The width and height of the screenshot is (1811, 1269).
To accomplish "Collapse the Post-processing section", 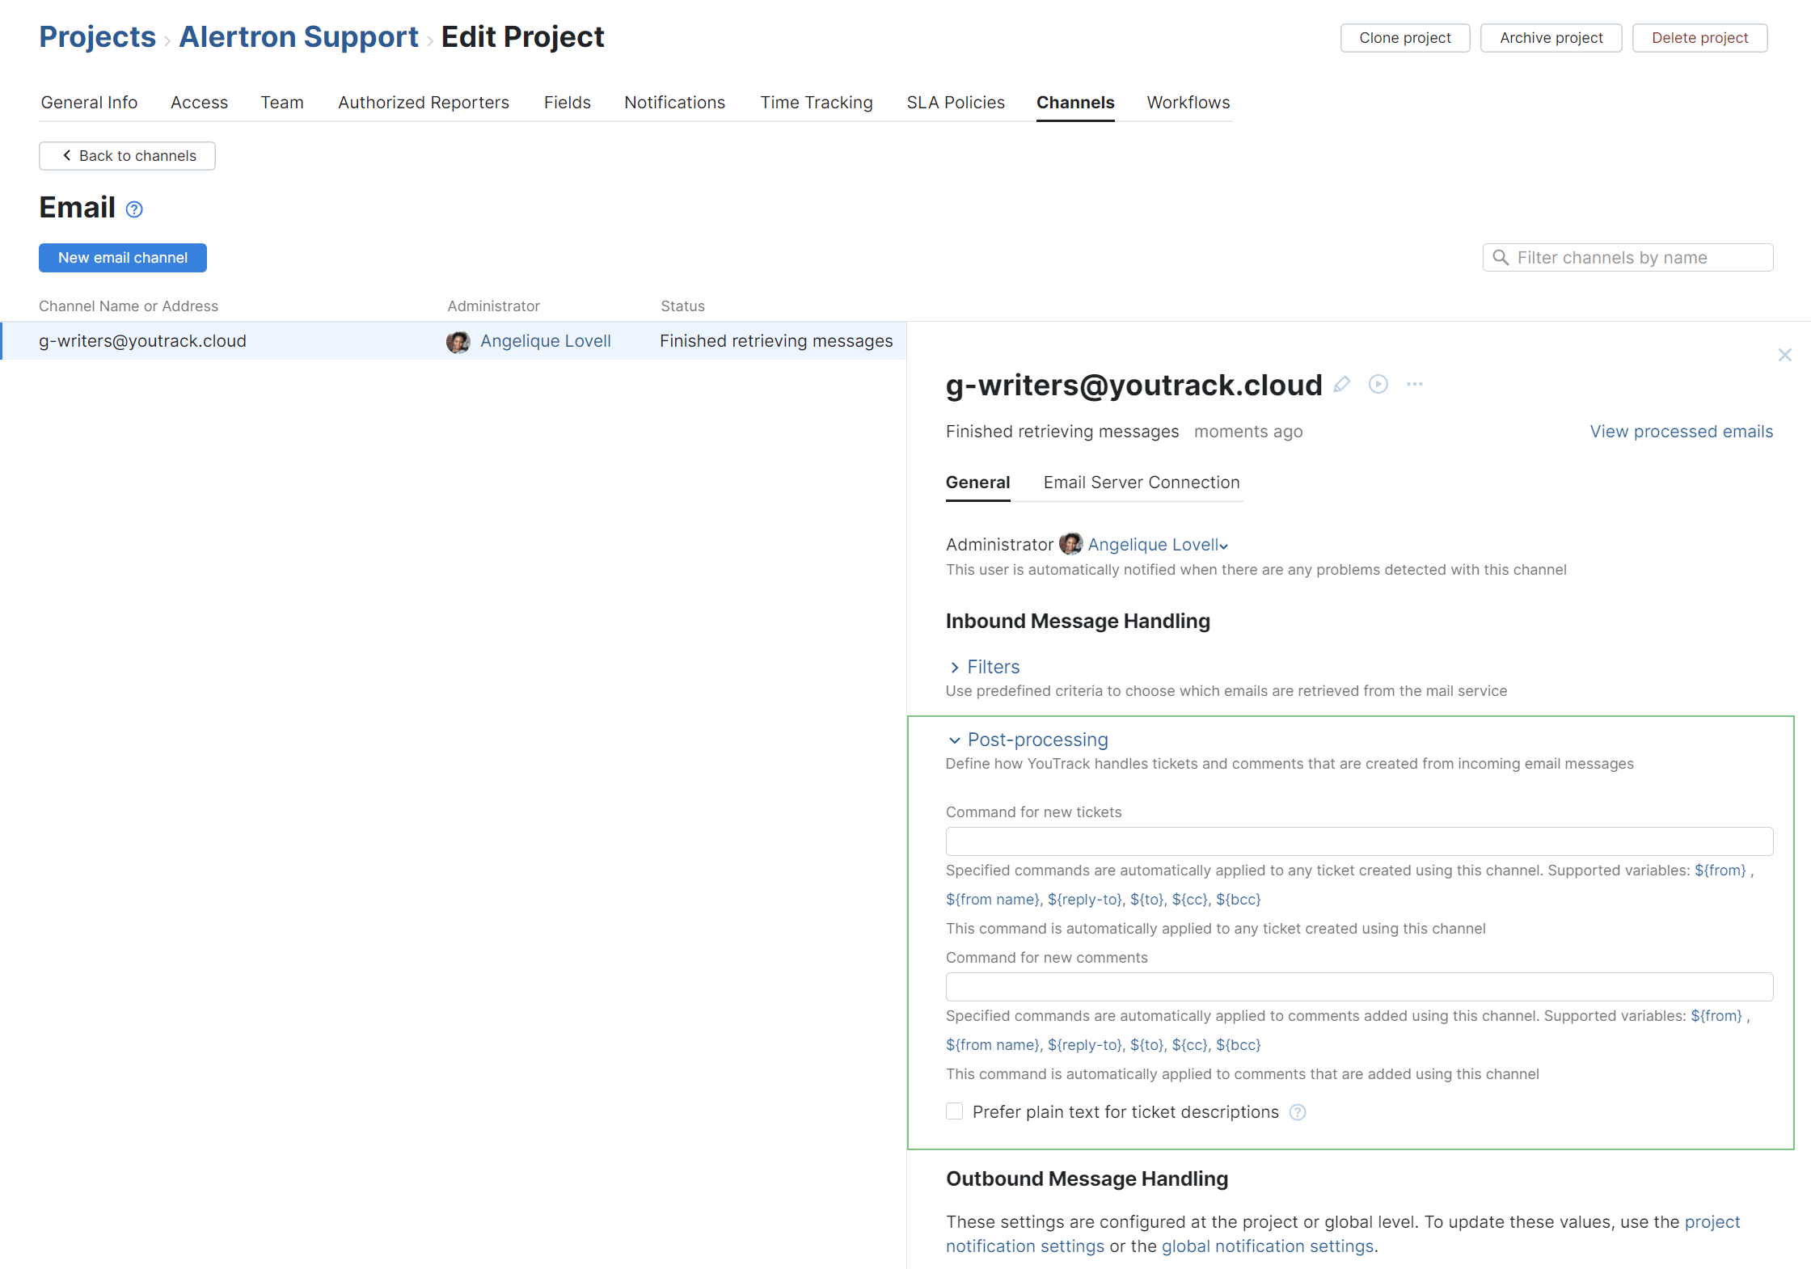I will pos(1036,740).
